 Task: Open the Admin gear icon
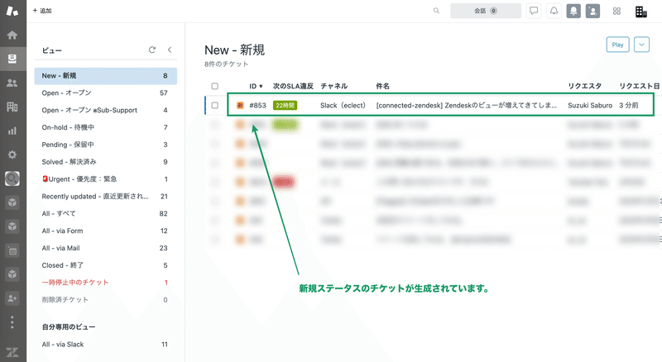click(12, 155)
